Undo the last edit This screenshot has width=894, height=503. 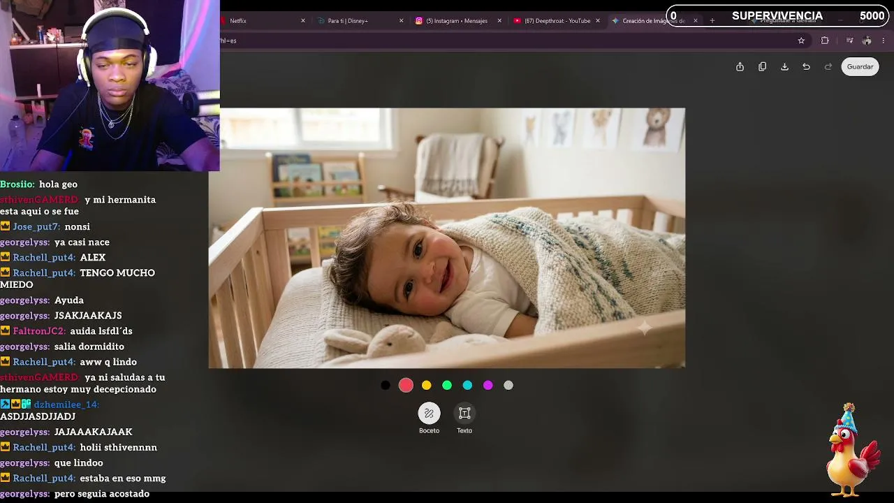tap(806, 67)
